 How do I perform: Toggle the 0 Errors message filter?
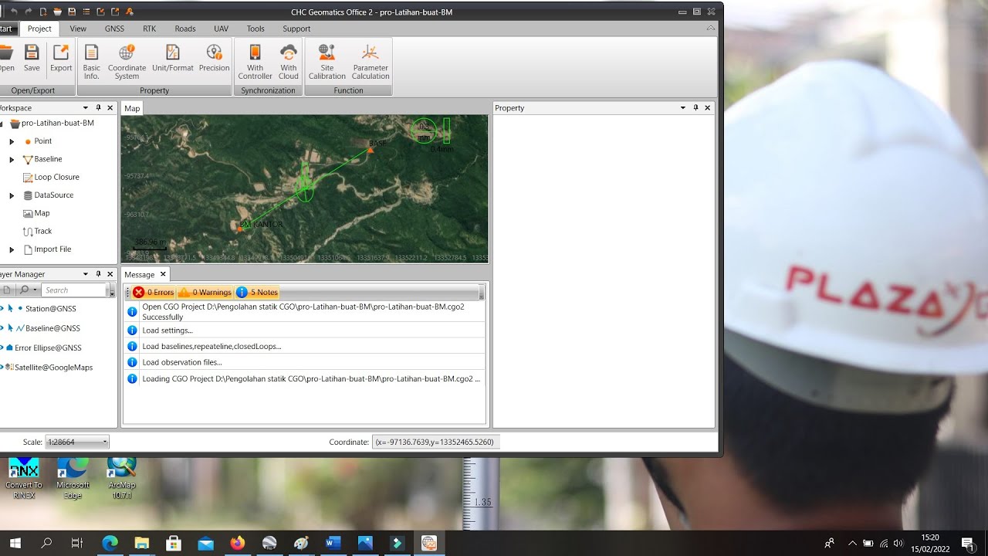pos(154,292)
